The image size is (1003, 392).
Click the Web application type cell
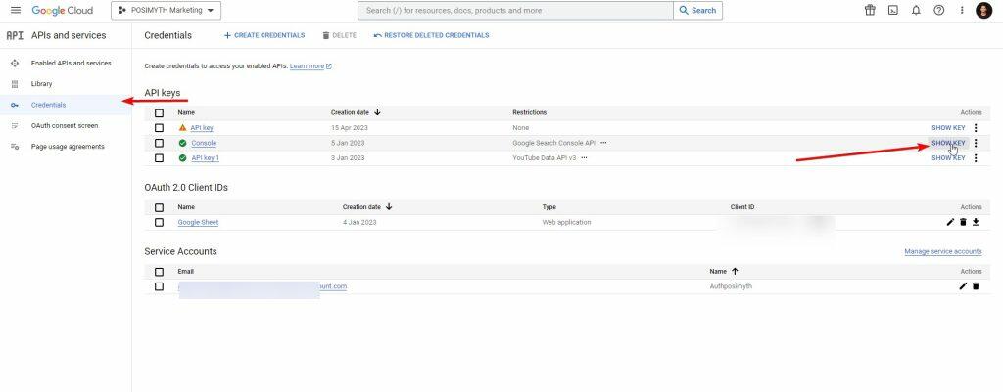[567, 222]
